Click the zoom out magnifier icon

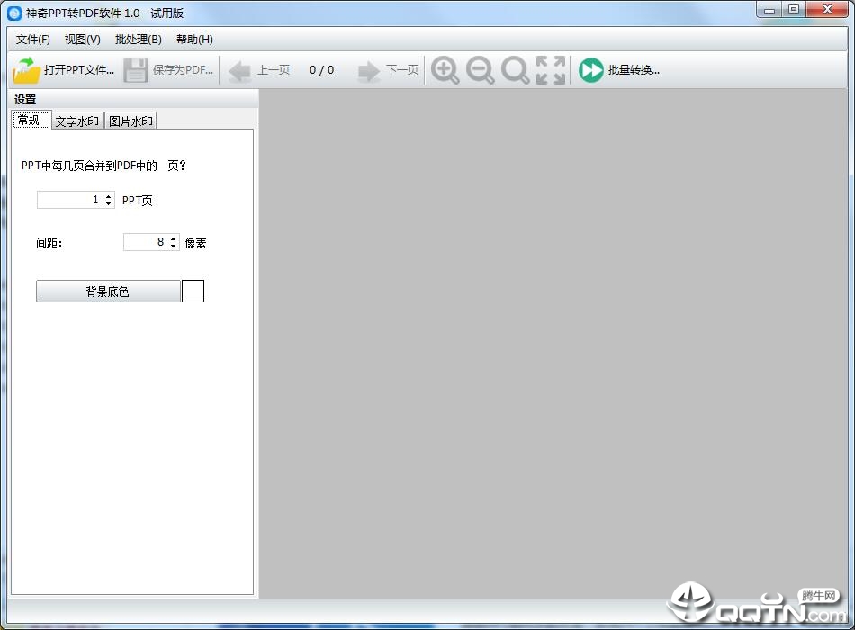481,70
